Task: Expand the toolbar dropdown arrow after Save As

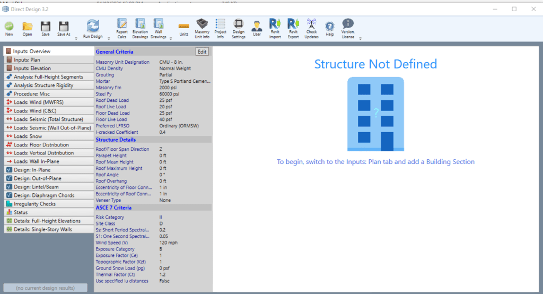Action: coord(76,38)
